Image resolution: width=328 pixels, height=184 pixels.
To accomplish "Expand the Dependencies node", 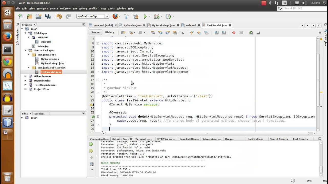I will [25, 80].
